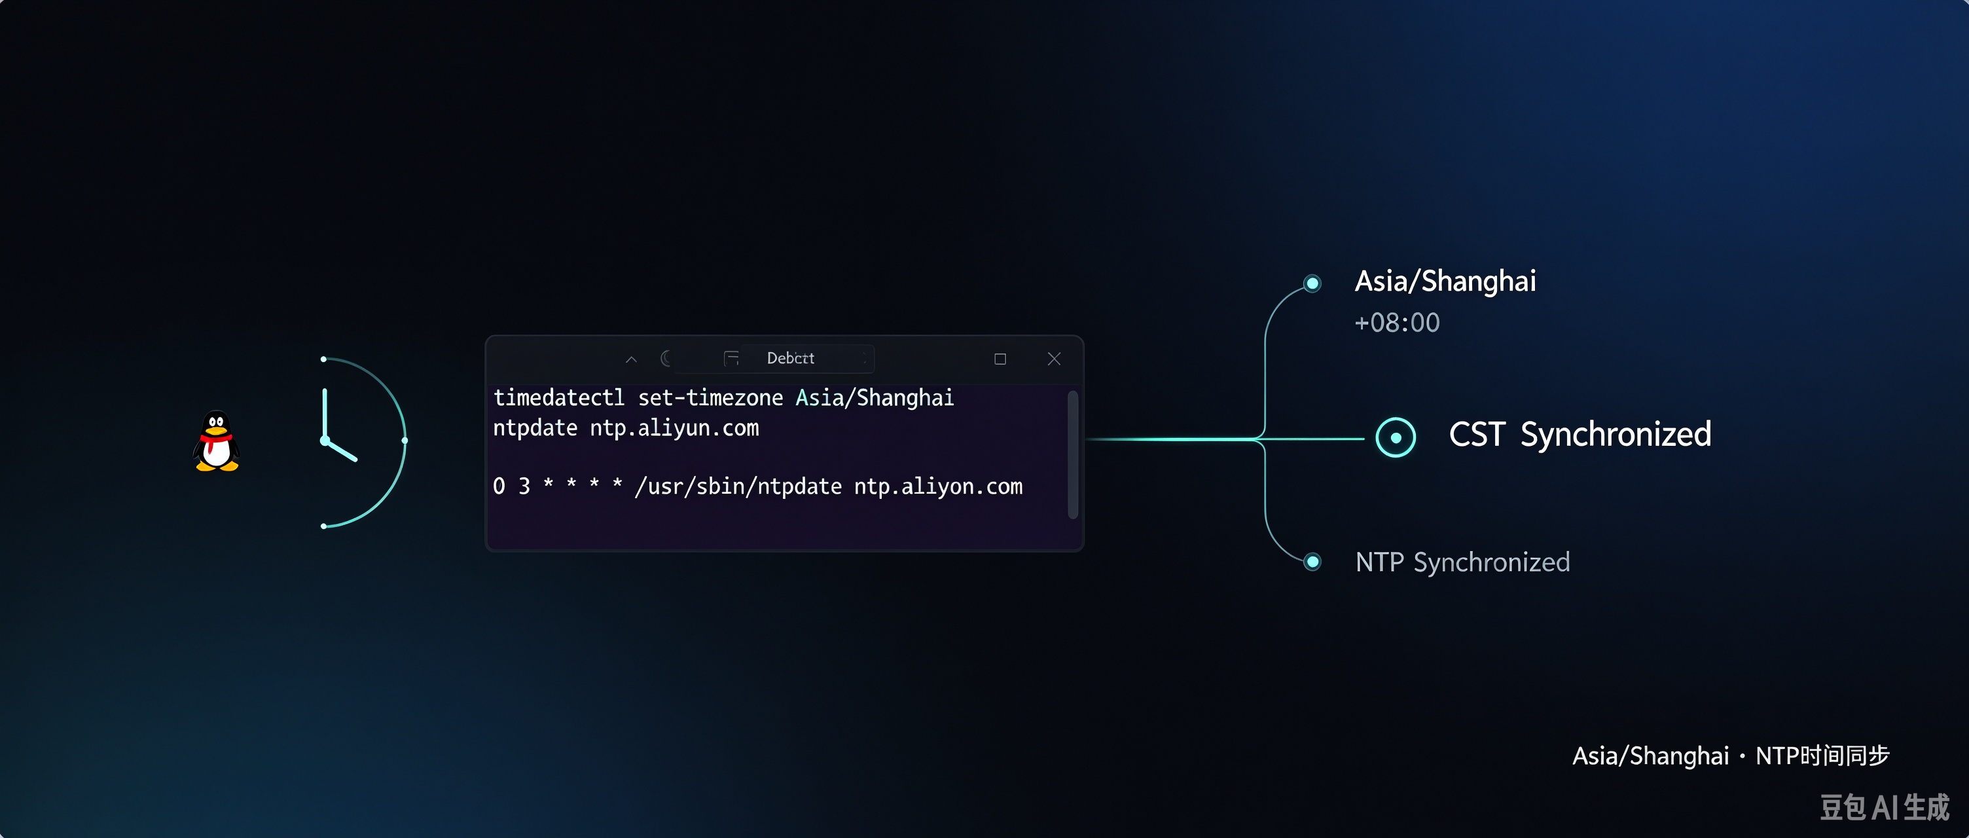Maximize the terminal window
Viewport: 1969px width, 838px height.
coord(1000,359)
